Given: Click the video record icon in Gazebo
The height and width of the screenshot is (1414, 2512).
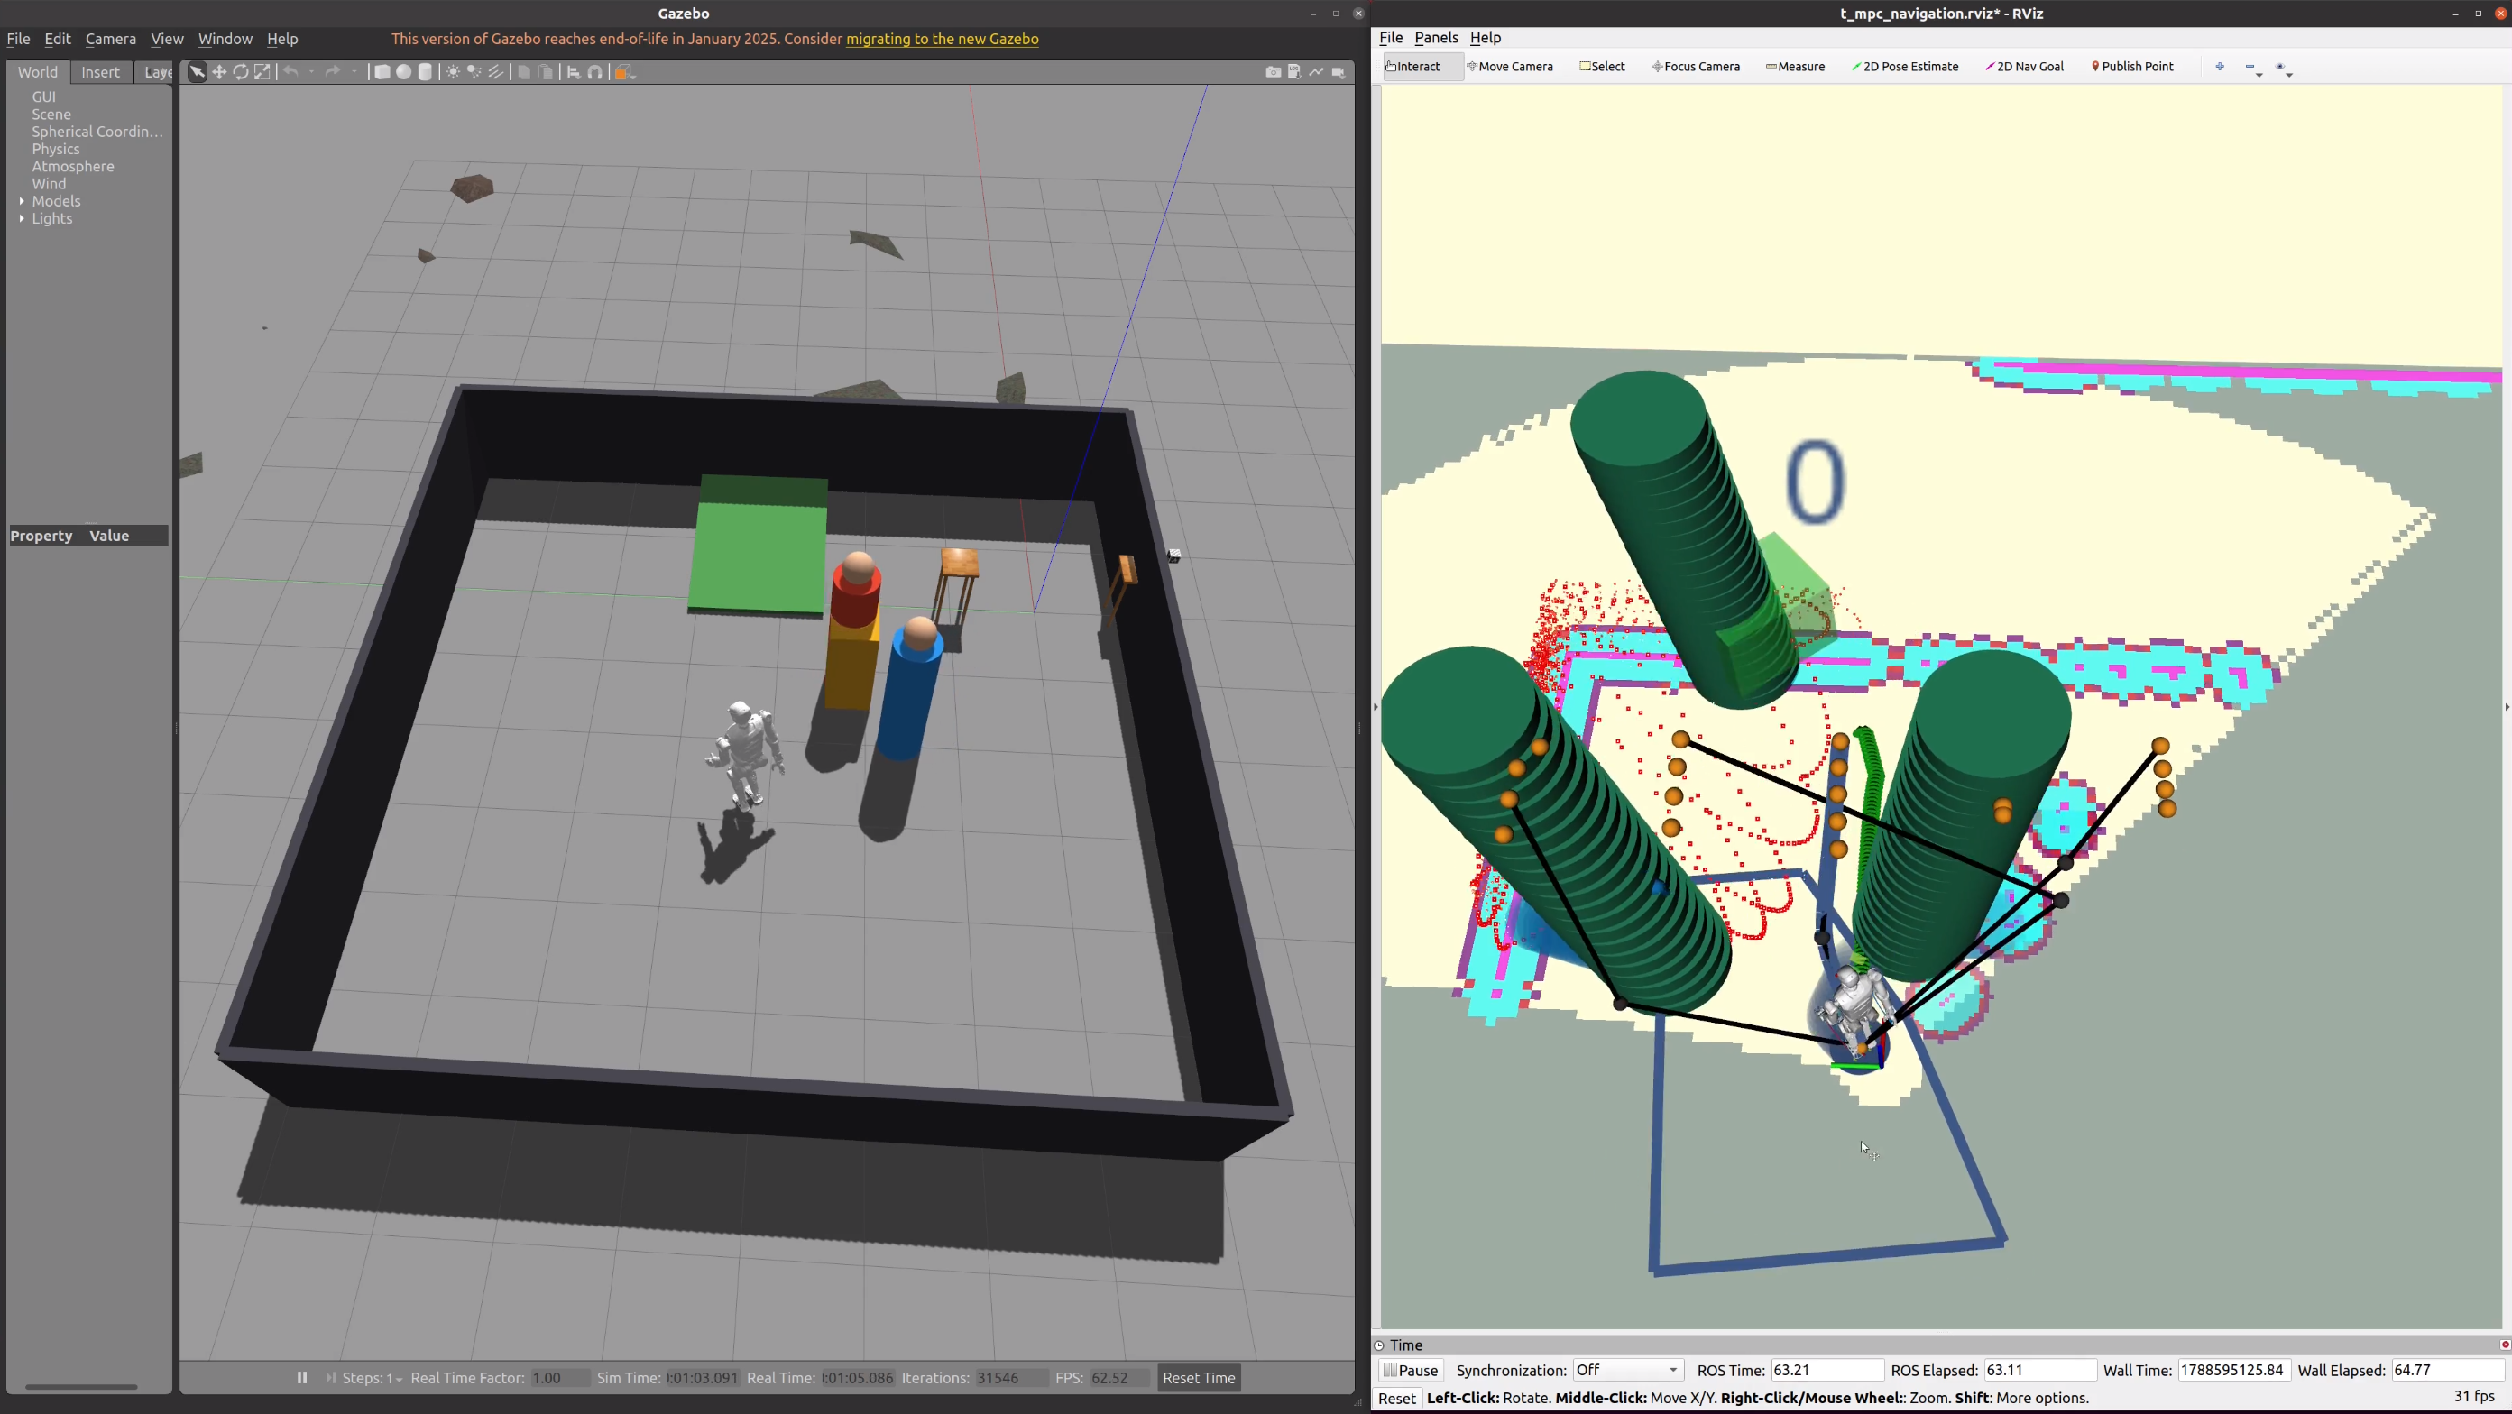Looking at the screenshot, I should click(x=1338, y=72).
